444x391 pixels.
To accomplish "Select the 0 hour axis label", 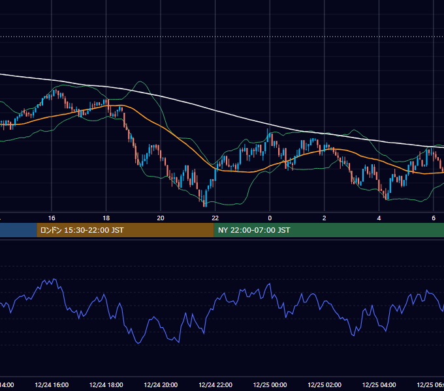I will tap(270, 218).
